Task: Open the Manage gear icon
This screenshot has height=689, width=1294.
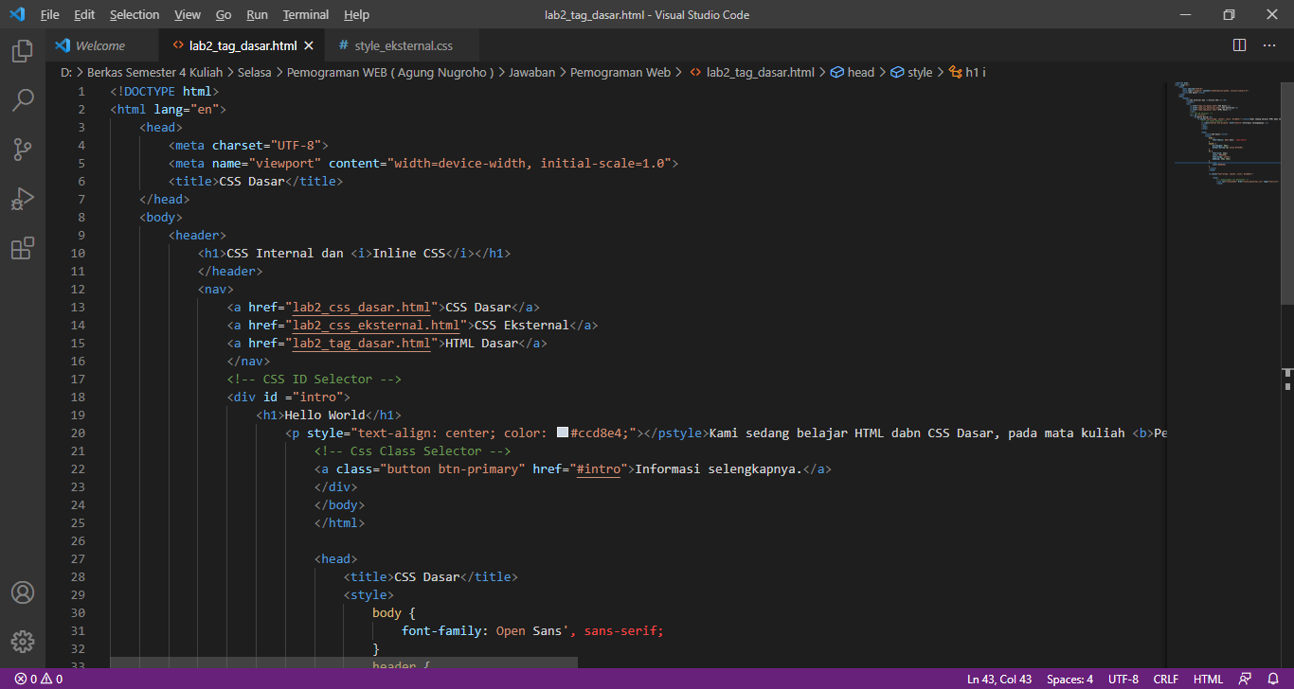Action: click(x=23, y=641)
